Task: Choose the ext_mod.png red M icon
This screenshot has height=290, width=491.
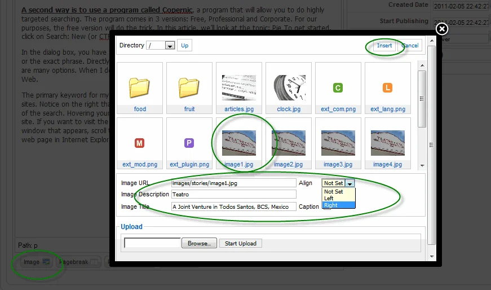Action: [139, 143]
